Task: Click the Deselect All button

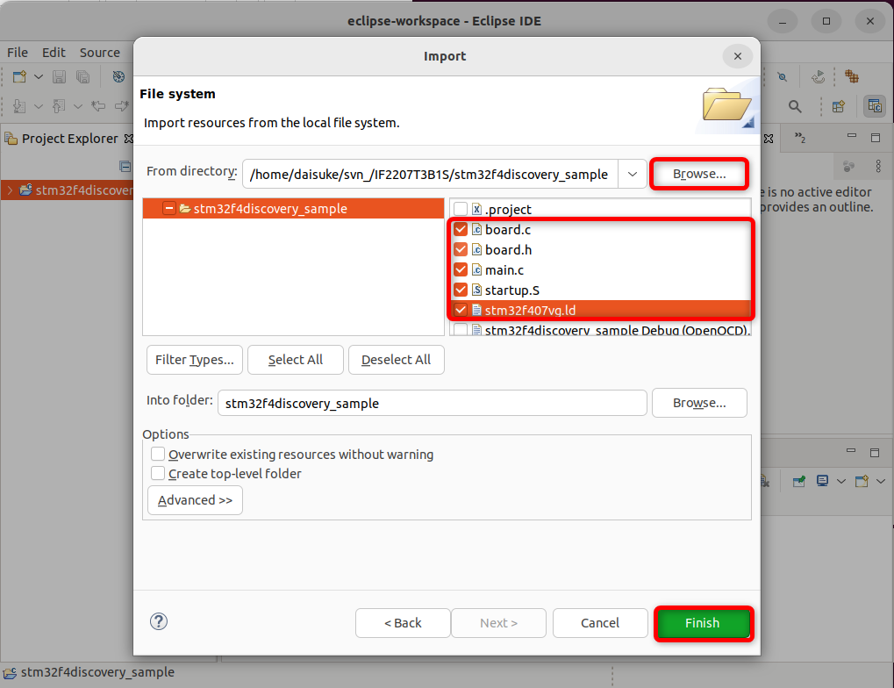Action: tap(397, 360)
